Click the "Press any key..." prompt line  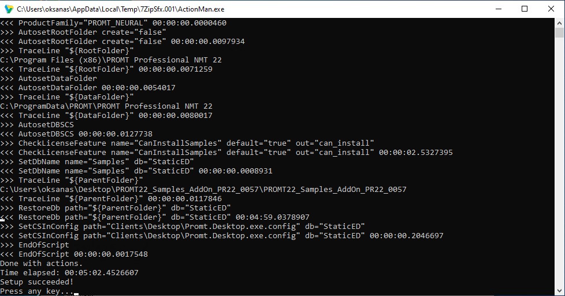coord(37,291)
